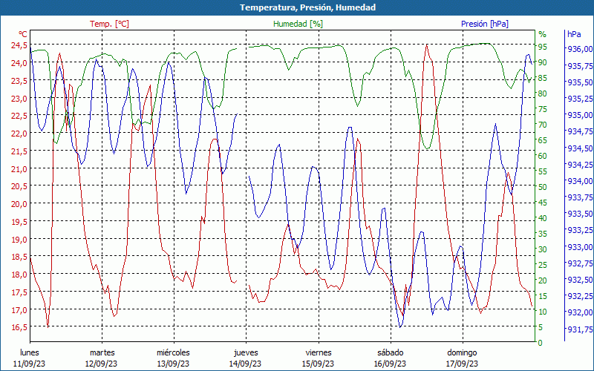Click '60' on the green humidity axis
Viewport: 594px width, 371px height.
click(543, 156)
